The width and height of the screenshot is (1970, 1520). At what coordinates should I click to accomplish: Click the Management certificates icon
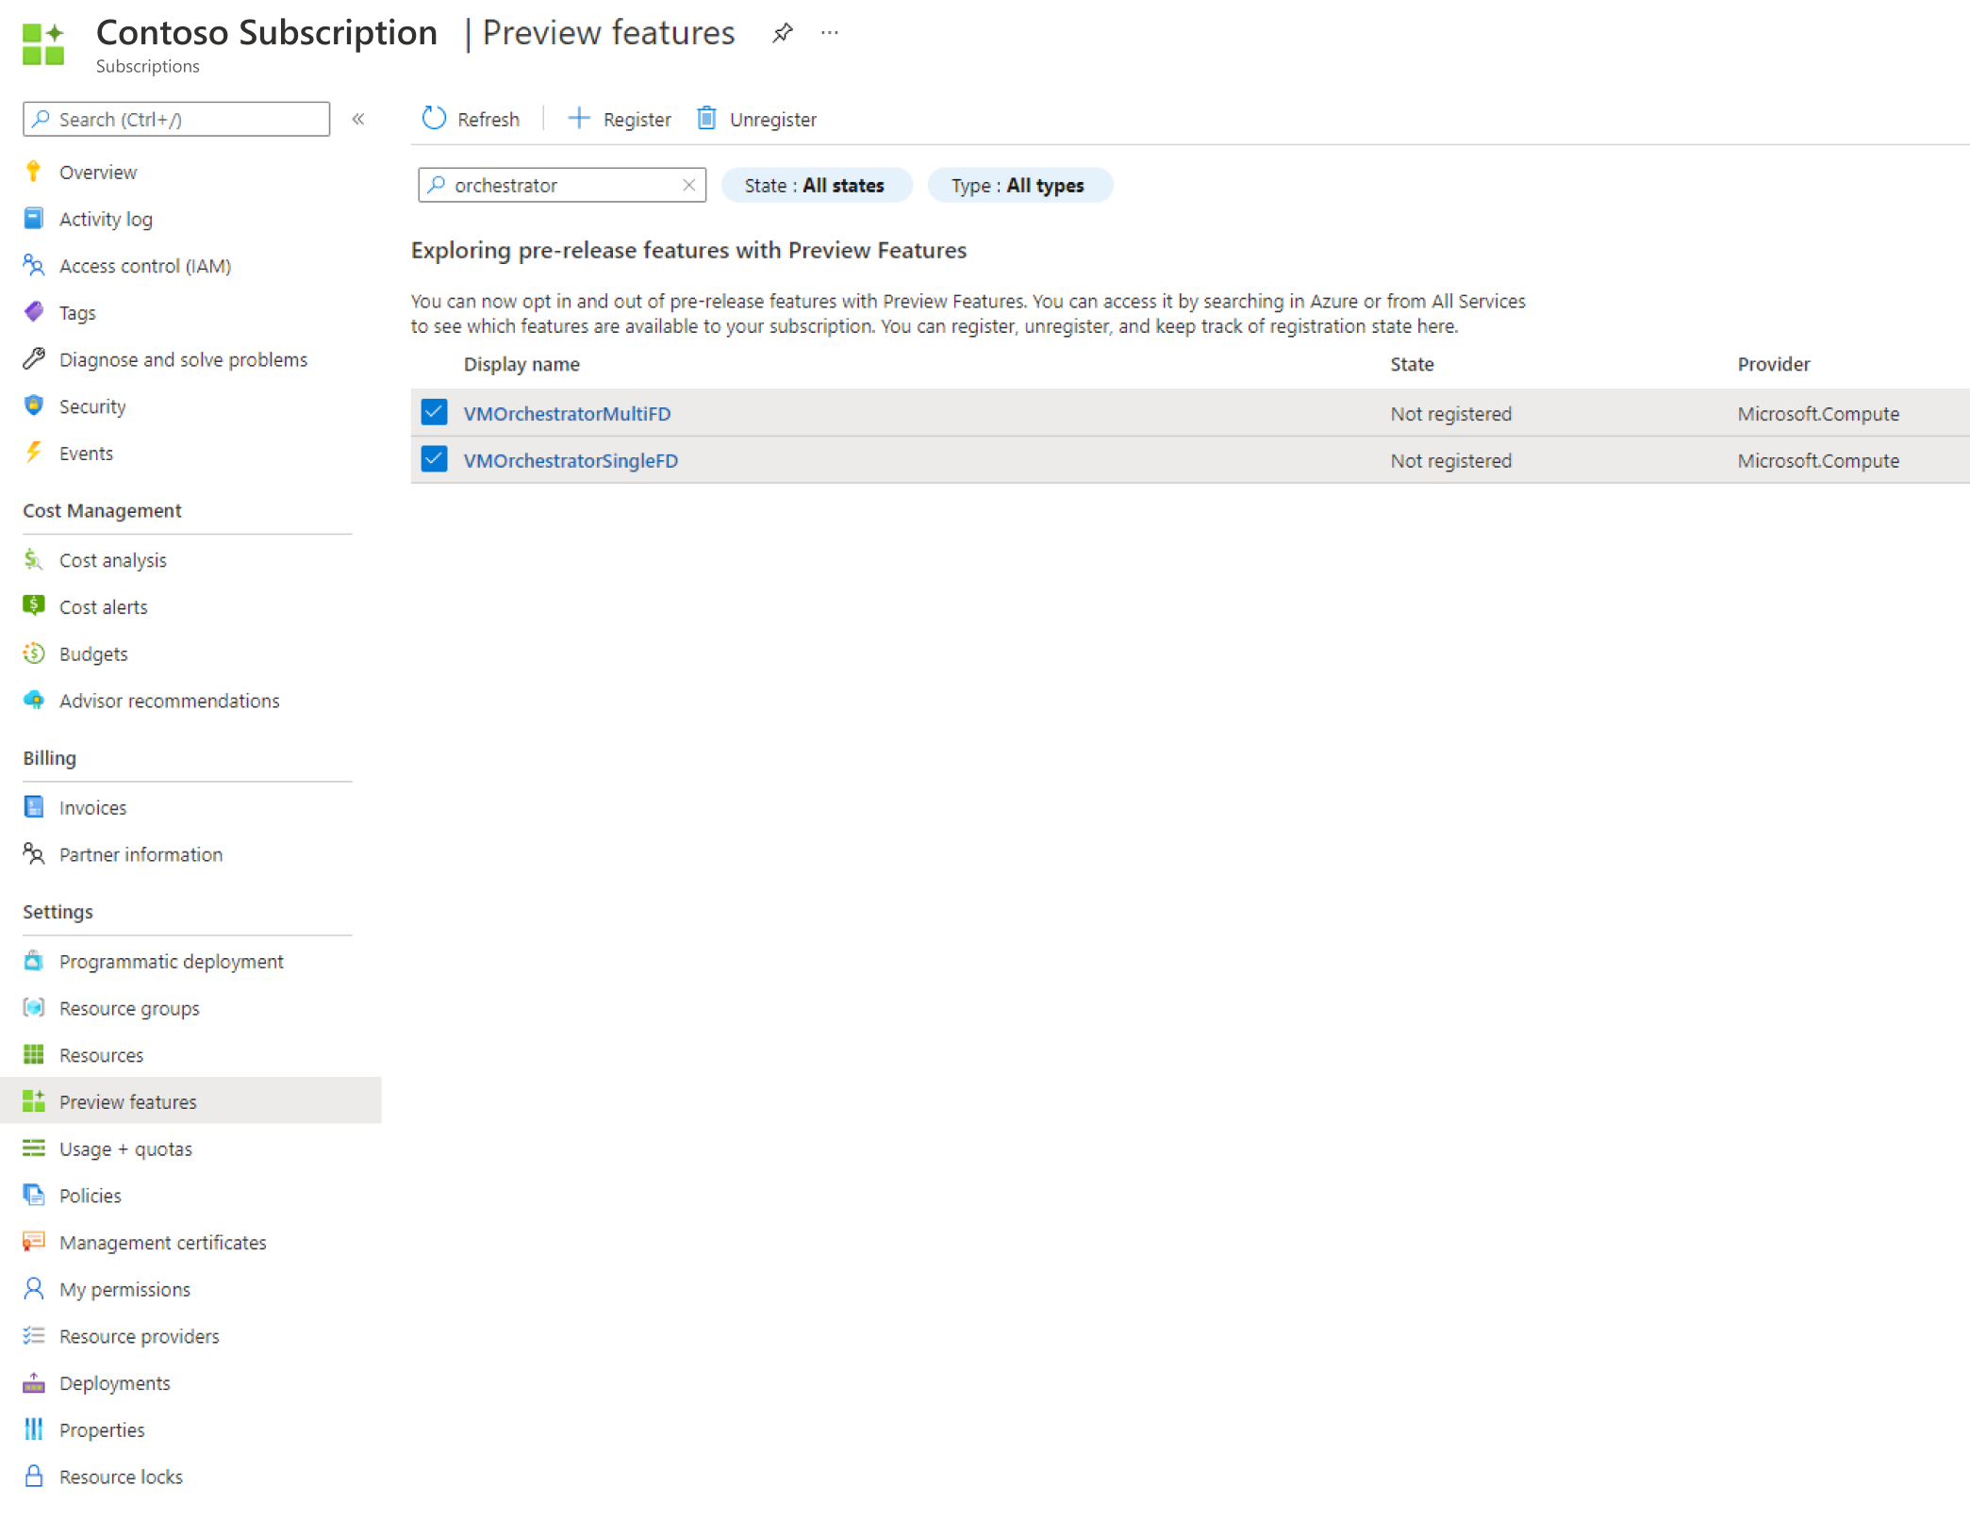pyautogui.click(x=34, y=1242)
